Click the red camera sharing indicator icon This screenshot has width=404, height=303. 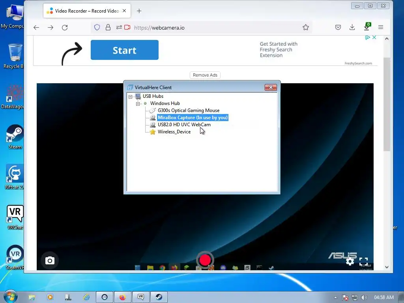127,27
